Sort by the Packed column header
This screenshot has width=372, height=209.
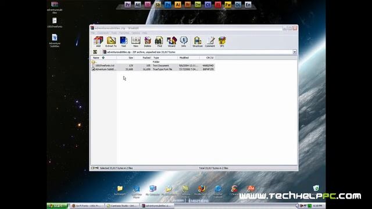pyautogui.click(x=143, y=57)
